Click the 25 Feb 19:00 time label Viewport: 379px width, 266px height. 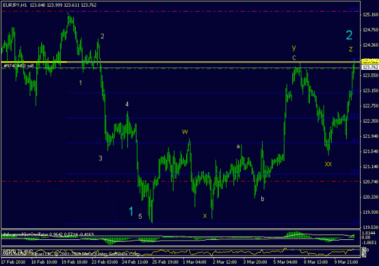pos(165,262)
